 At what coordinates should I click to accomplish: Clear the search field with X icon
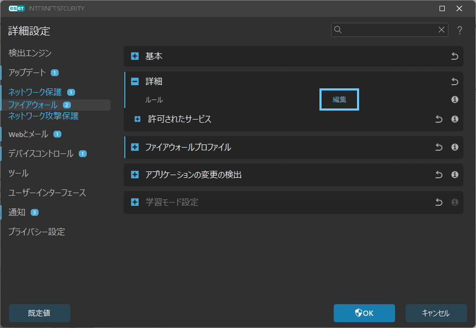click(x=442, y=30)
